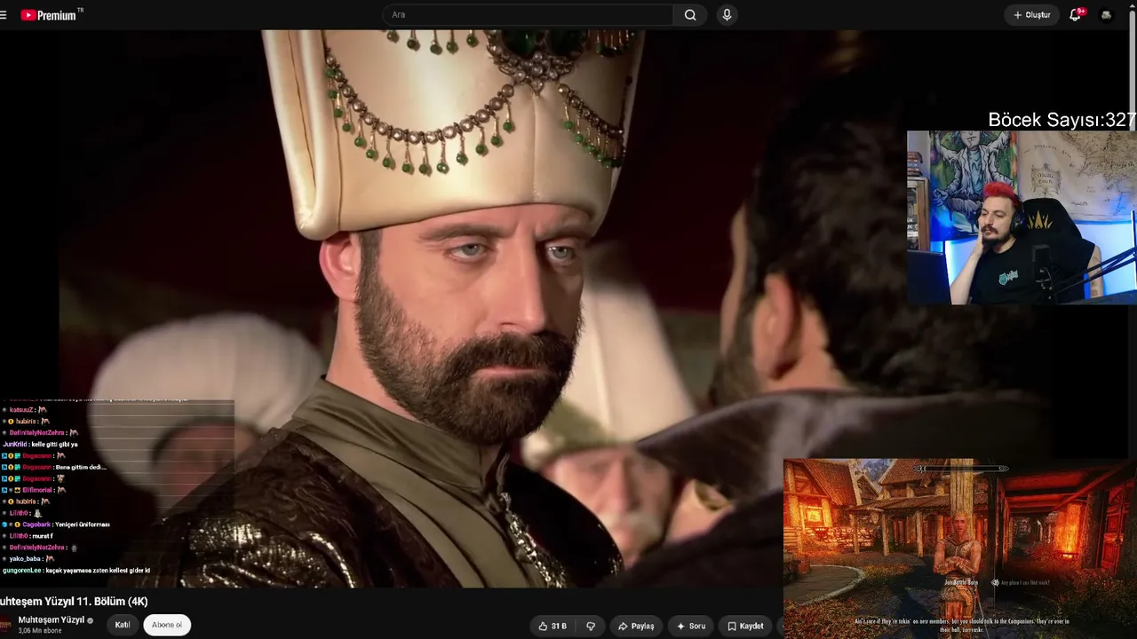This screenshot has width=1137, height=639.
Task: Open the notifications bell
Action: pos(1076,15)
